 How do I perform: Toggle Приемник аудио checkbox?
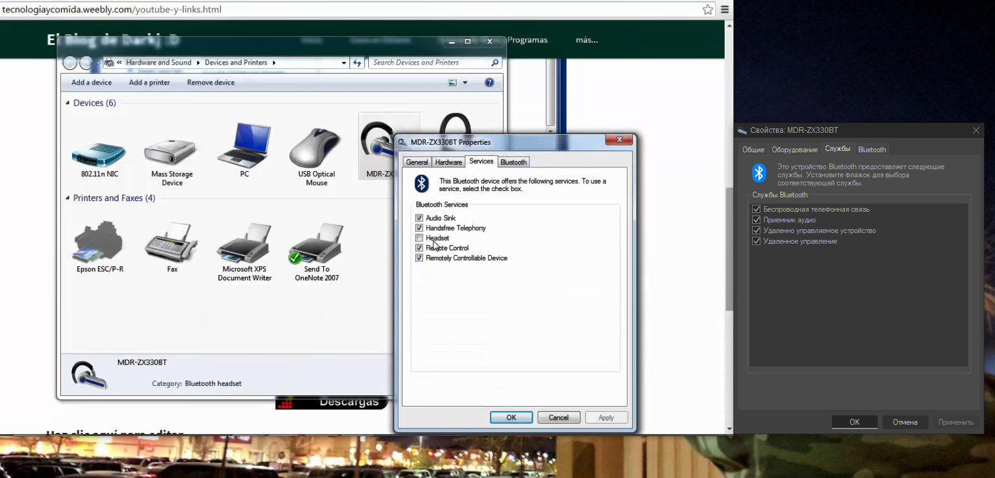coord(757,220)
